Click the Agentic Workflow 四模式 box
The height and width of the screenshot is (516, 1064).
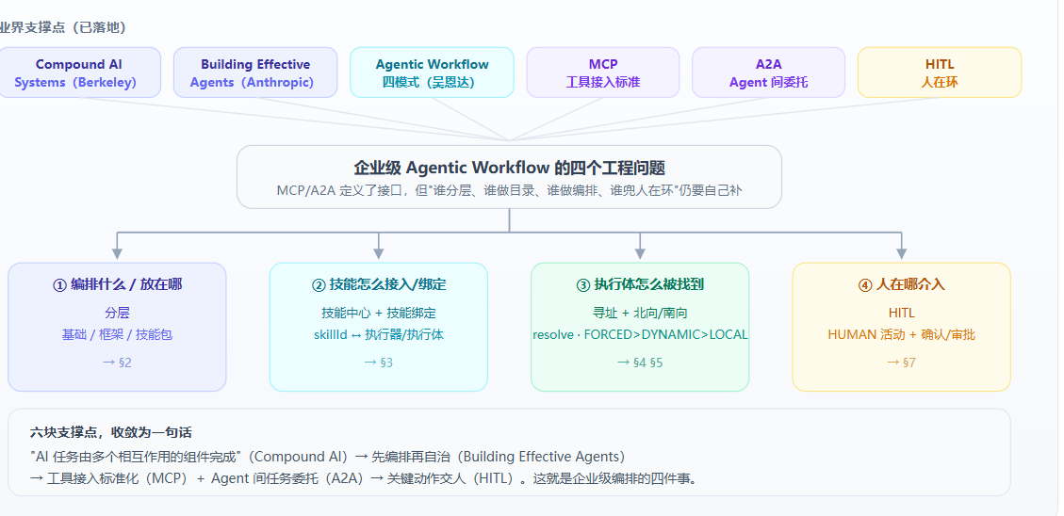[x=433, y=73]
